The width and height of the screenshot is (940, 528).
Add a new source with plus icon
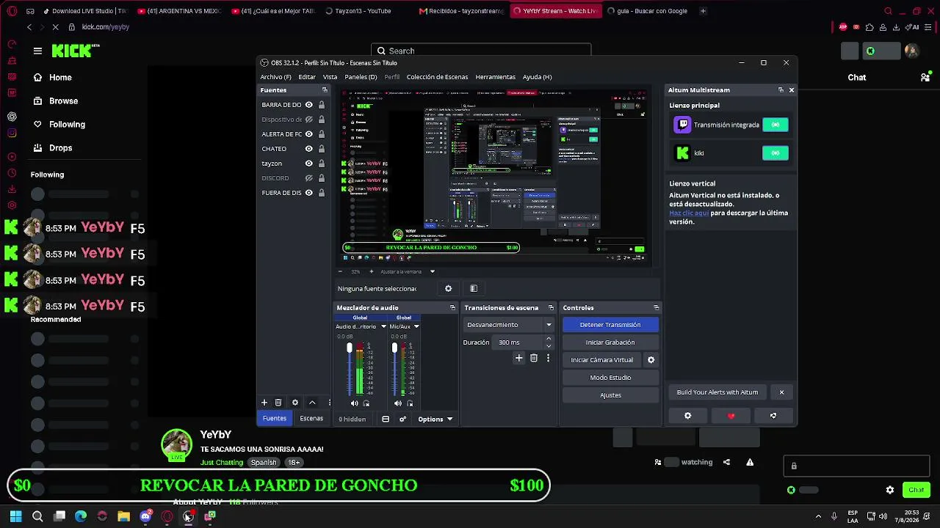click(264, 403)
